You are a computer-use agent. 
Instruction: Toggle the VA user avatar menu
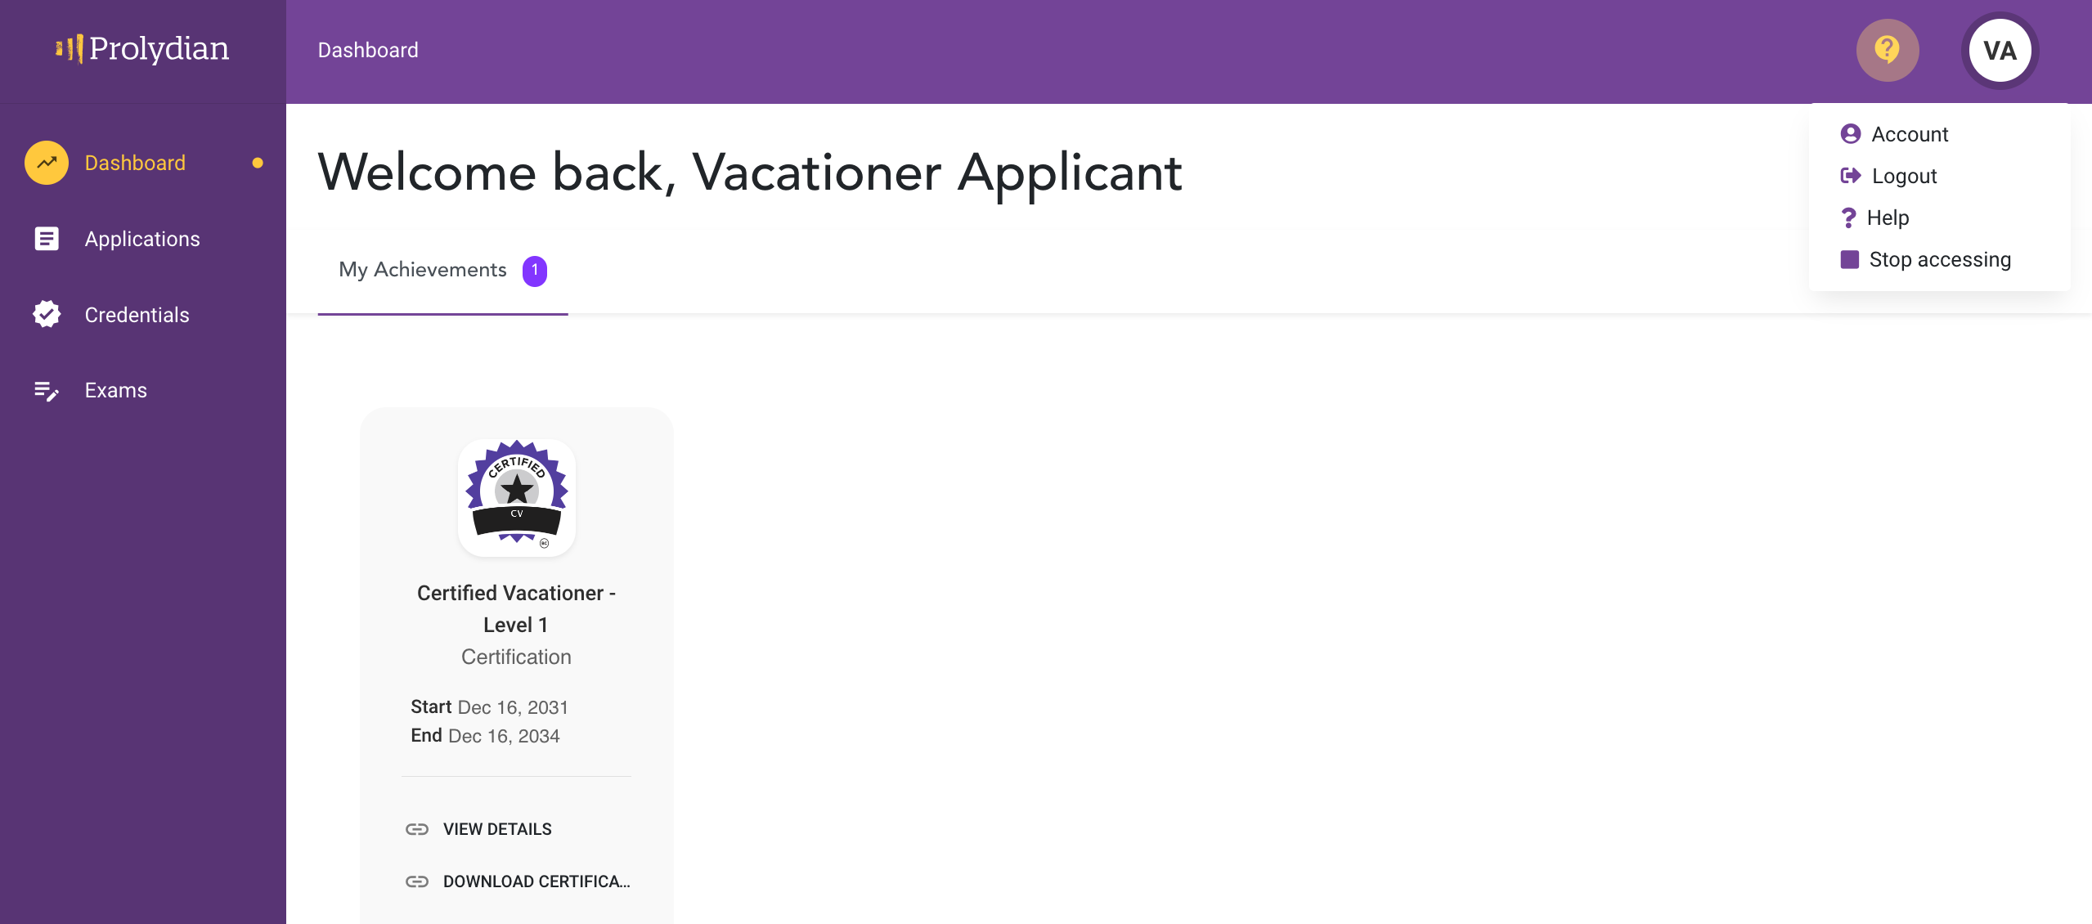point(2000,51)
